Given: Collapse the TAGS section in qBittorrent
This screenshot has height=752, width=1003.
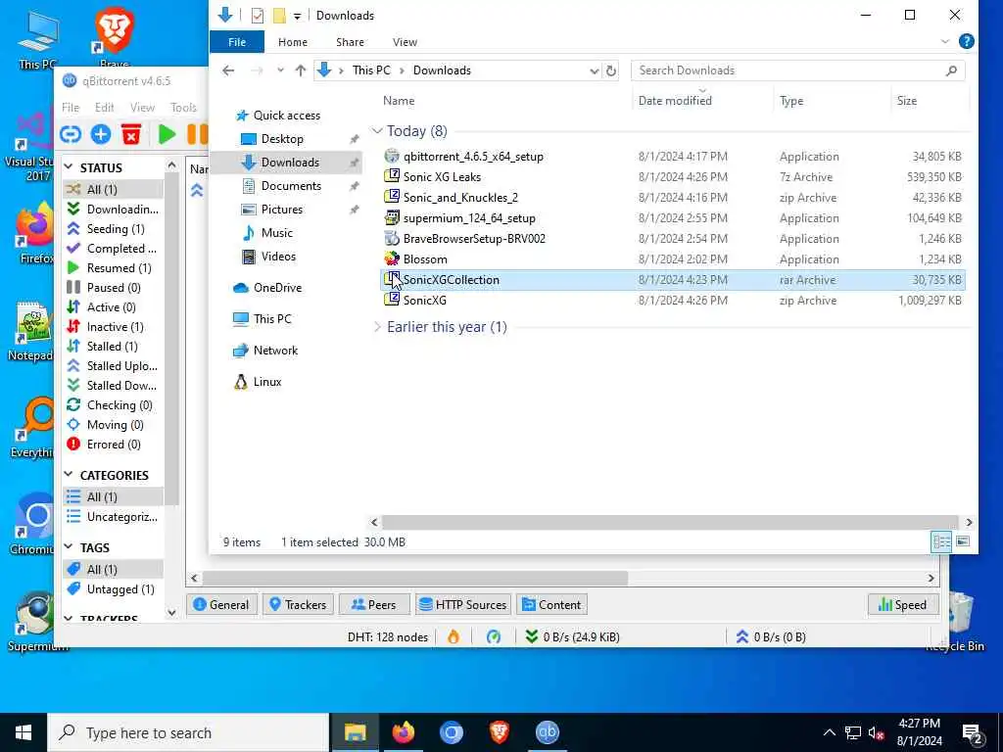Looking at the screenshot, I should 70,547.
